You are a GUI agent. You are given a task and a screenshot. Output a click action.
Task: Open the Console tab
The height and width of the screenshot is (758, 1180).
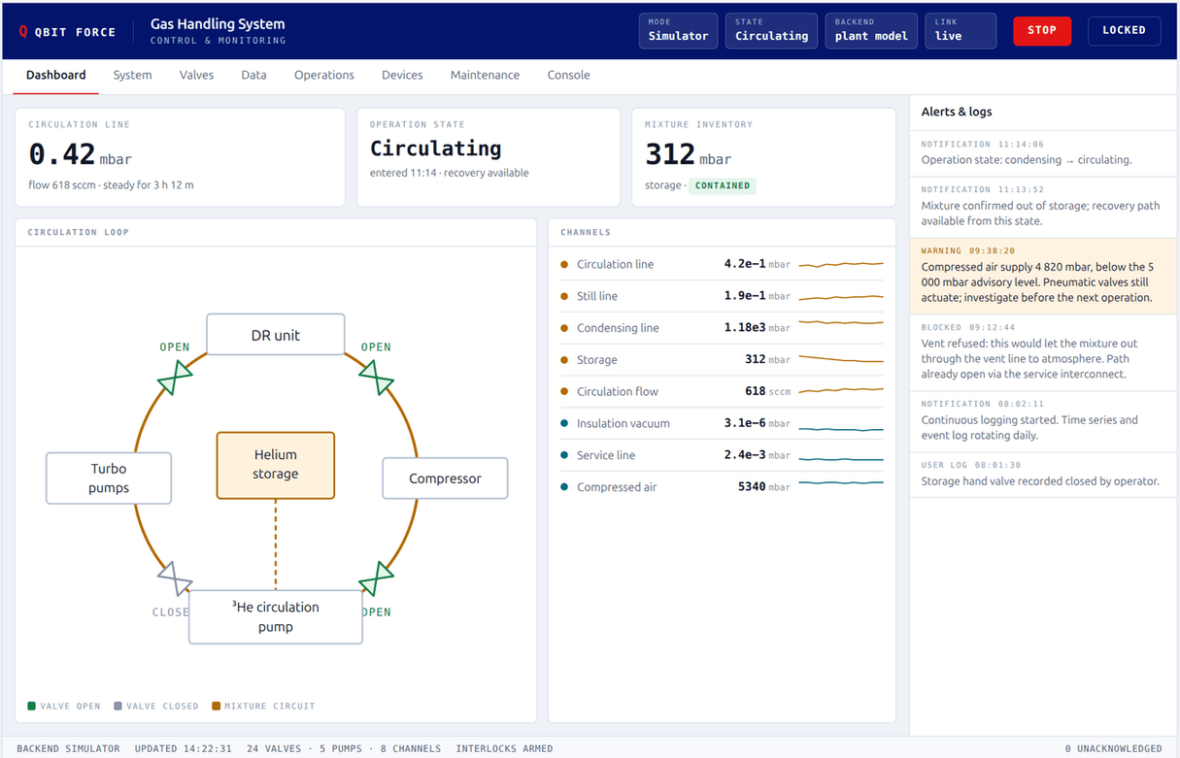(568, 75)
